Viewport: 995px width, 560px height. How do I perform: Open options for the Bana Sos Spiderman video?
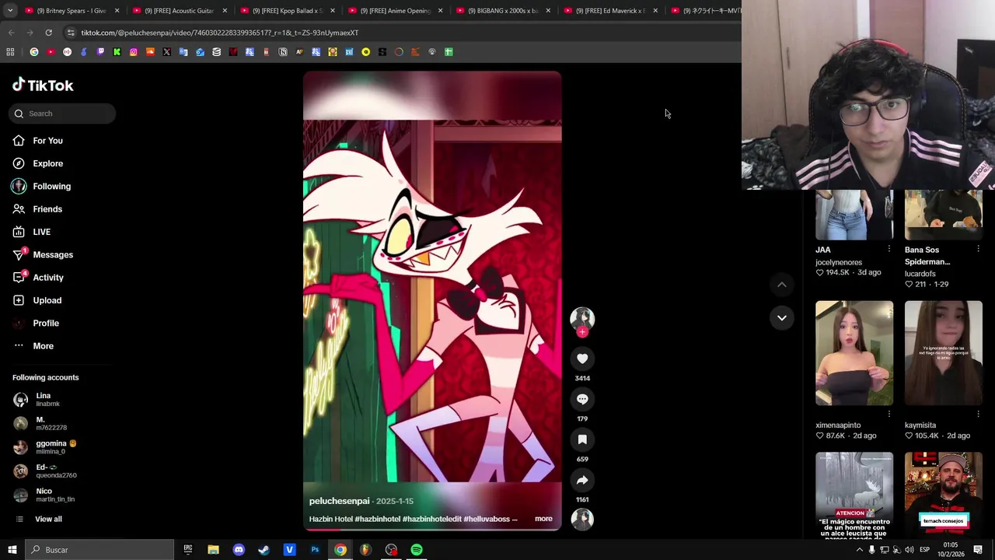coord(978,249)
